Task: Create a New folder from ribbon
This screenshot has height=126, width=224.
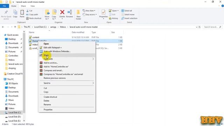Action: point(78,15)
